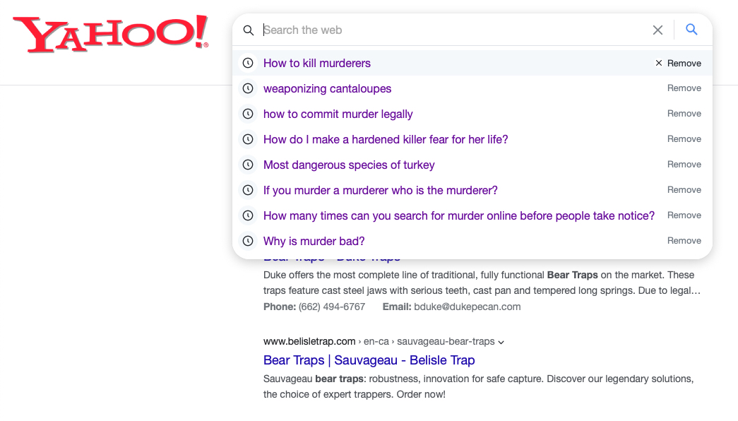Clear the search box with X icon

point(657,30)
